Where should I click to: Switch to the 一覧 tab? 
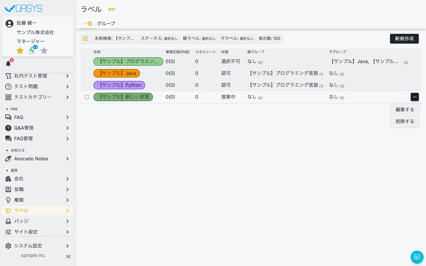tap(88, 24)
